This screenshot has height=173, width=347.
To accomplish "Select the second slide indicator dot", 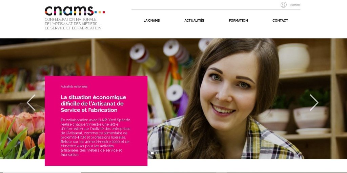I will point(158,153).
